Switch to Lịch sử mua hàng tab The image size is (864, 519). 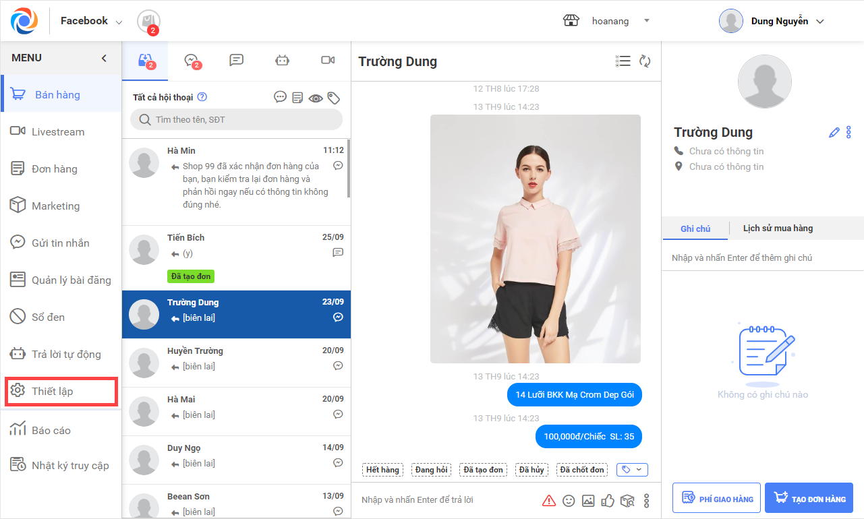[x=778, y=228]
